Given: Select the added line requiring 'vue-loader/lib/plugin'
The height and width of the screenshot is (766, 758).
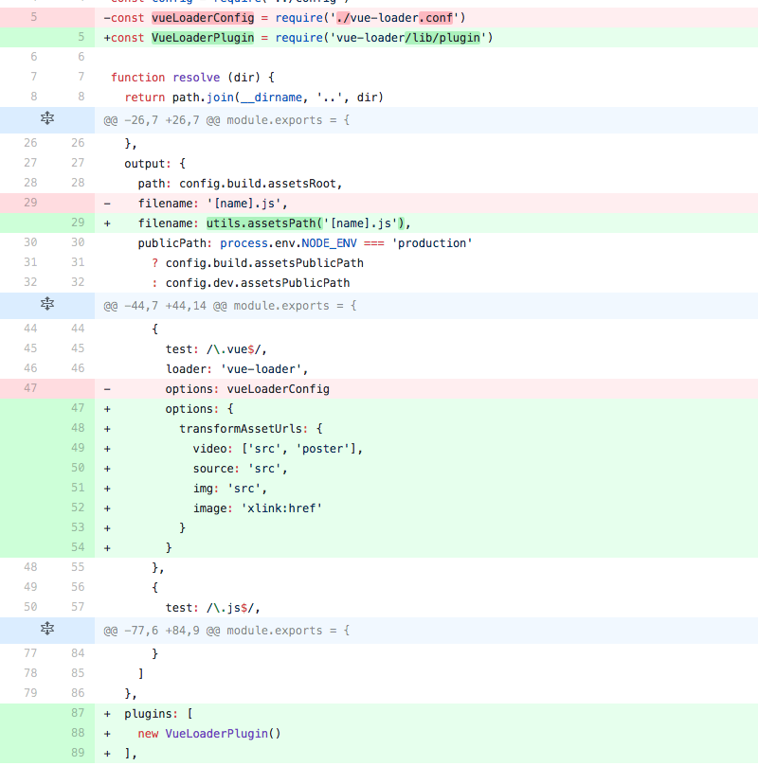Looking at the screenshot, I should (379, 38).
